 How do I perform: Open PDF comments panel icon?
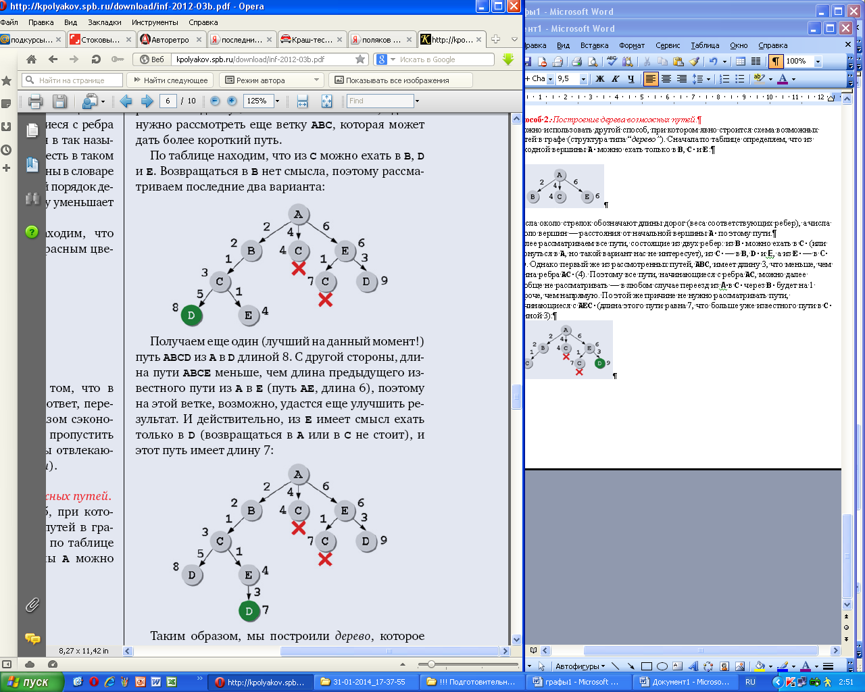tap(32, 638)
